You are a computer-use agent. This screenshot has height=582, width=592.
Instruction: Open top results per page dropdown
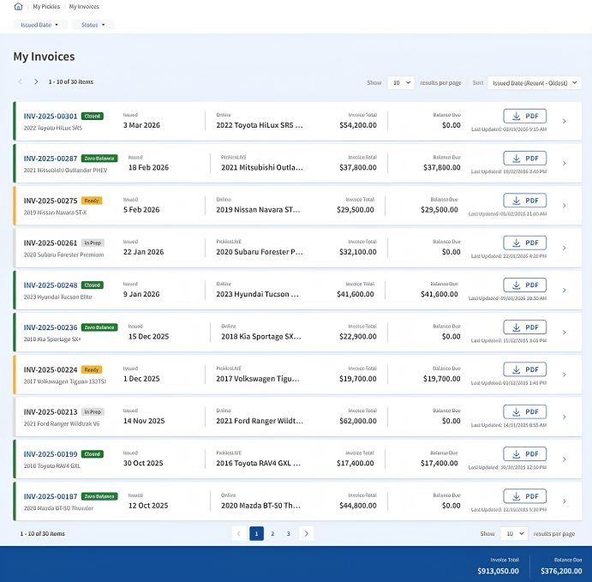click(401, 82)
